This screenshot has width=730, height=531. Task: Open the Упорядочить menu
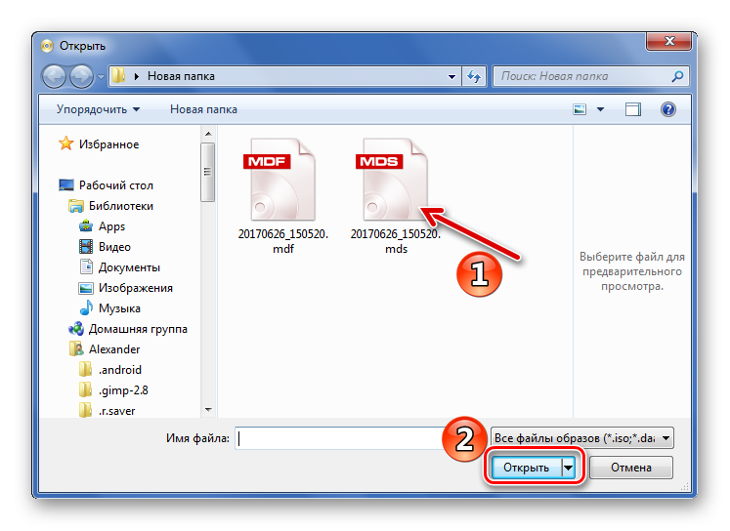click(x=98, y=109)
